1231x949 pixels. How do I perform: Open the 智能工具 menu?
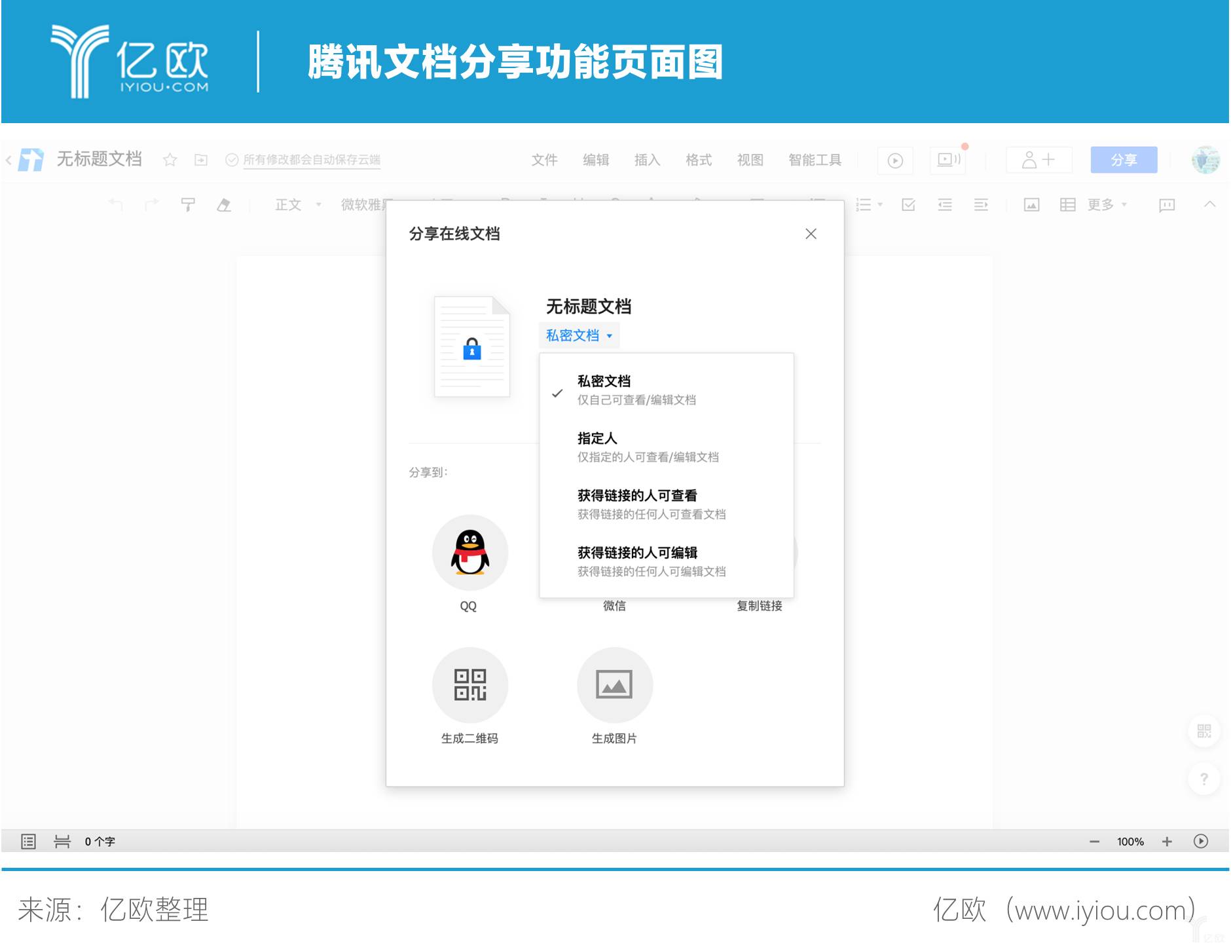pyautogui.click(x=815, y=160)
